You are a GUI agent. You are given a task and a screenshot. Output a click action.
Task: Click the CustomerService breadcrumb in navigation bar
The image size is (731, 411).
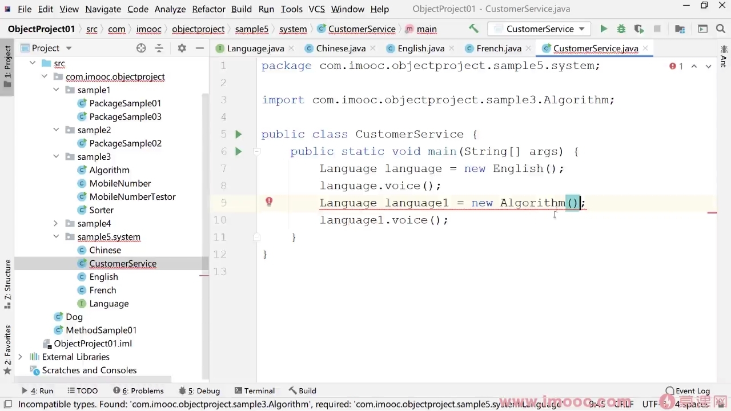click(356, 29)
